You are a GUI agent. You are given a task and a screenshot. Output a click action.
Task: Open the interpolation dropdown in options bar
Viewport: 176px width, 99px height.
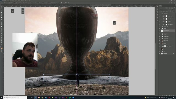pos(58,3)
